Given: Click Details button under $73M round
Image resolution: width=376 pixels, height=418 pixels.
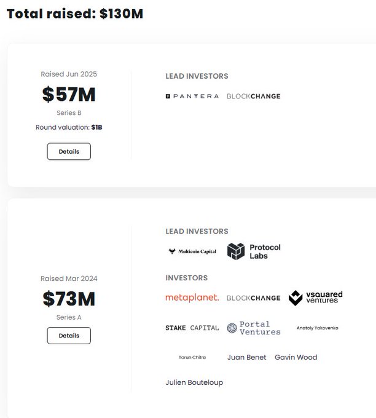Looking at the screenshot, I should [69, 336].
